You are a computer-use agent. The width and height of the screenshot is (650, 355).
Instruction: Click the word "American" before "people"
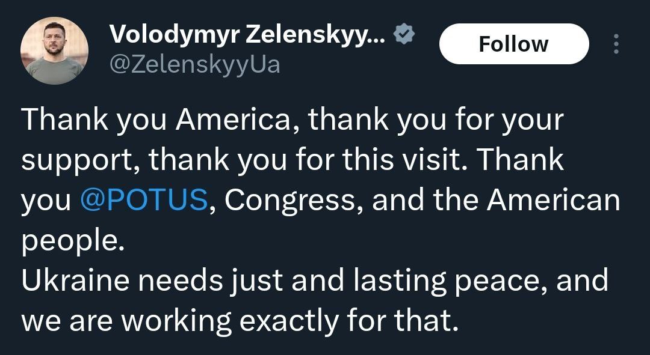point(553,200)
